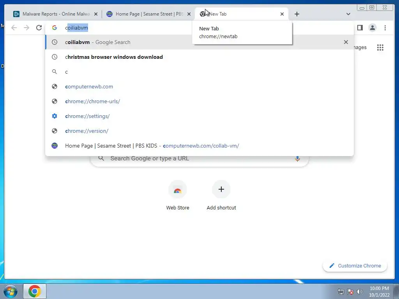Open the Windows Start button
This screenshot has height=299, width=399.
point(10,291)
